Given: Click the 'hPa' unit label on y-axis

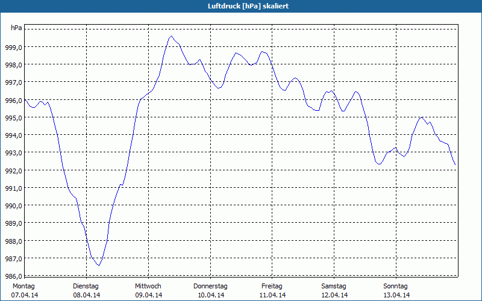Looking at the screenshot, I should (16, 28).
